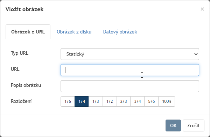210x137 pixels.
Task: Open the Obrázek z disku tab
Action: point(74,32)
